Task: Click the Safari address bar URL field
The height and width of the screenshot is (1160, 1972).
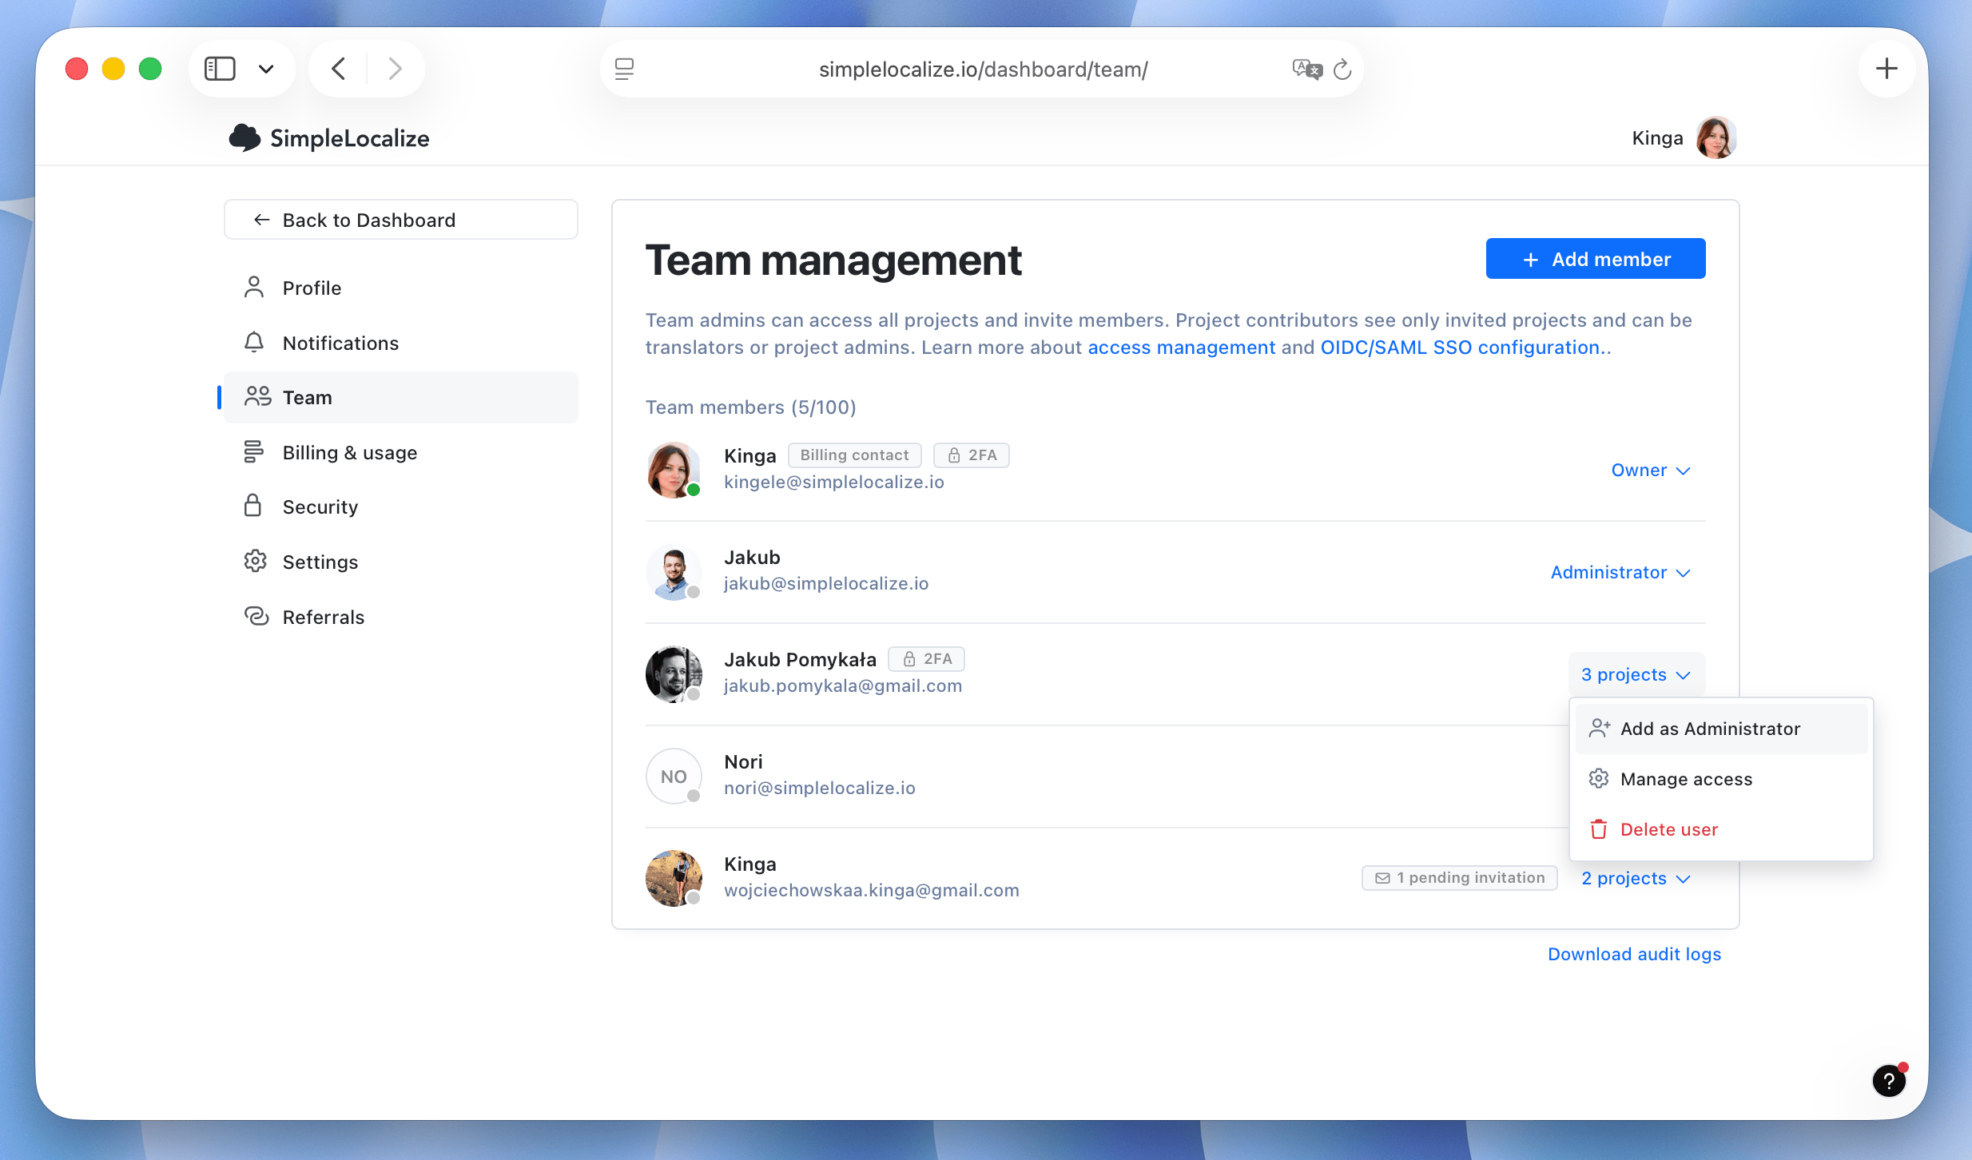Action: pyautogui.click(x=983, y=70)
